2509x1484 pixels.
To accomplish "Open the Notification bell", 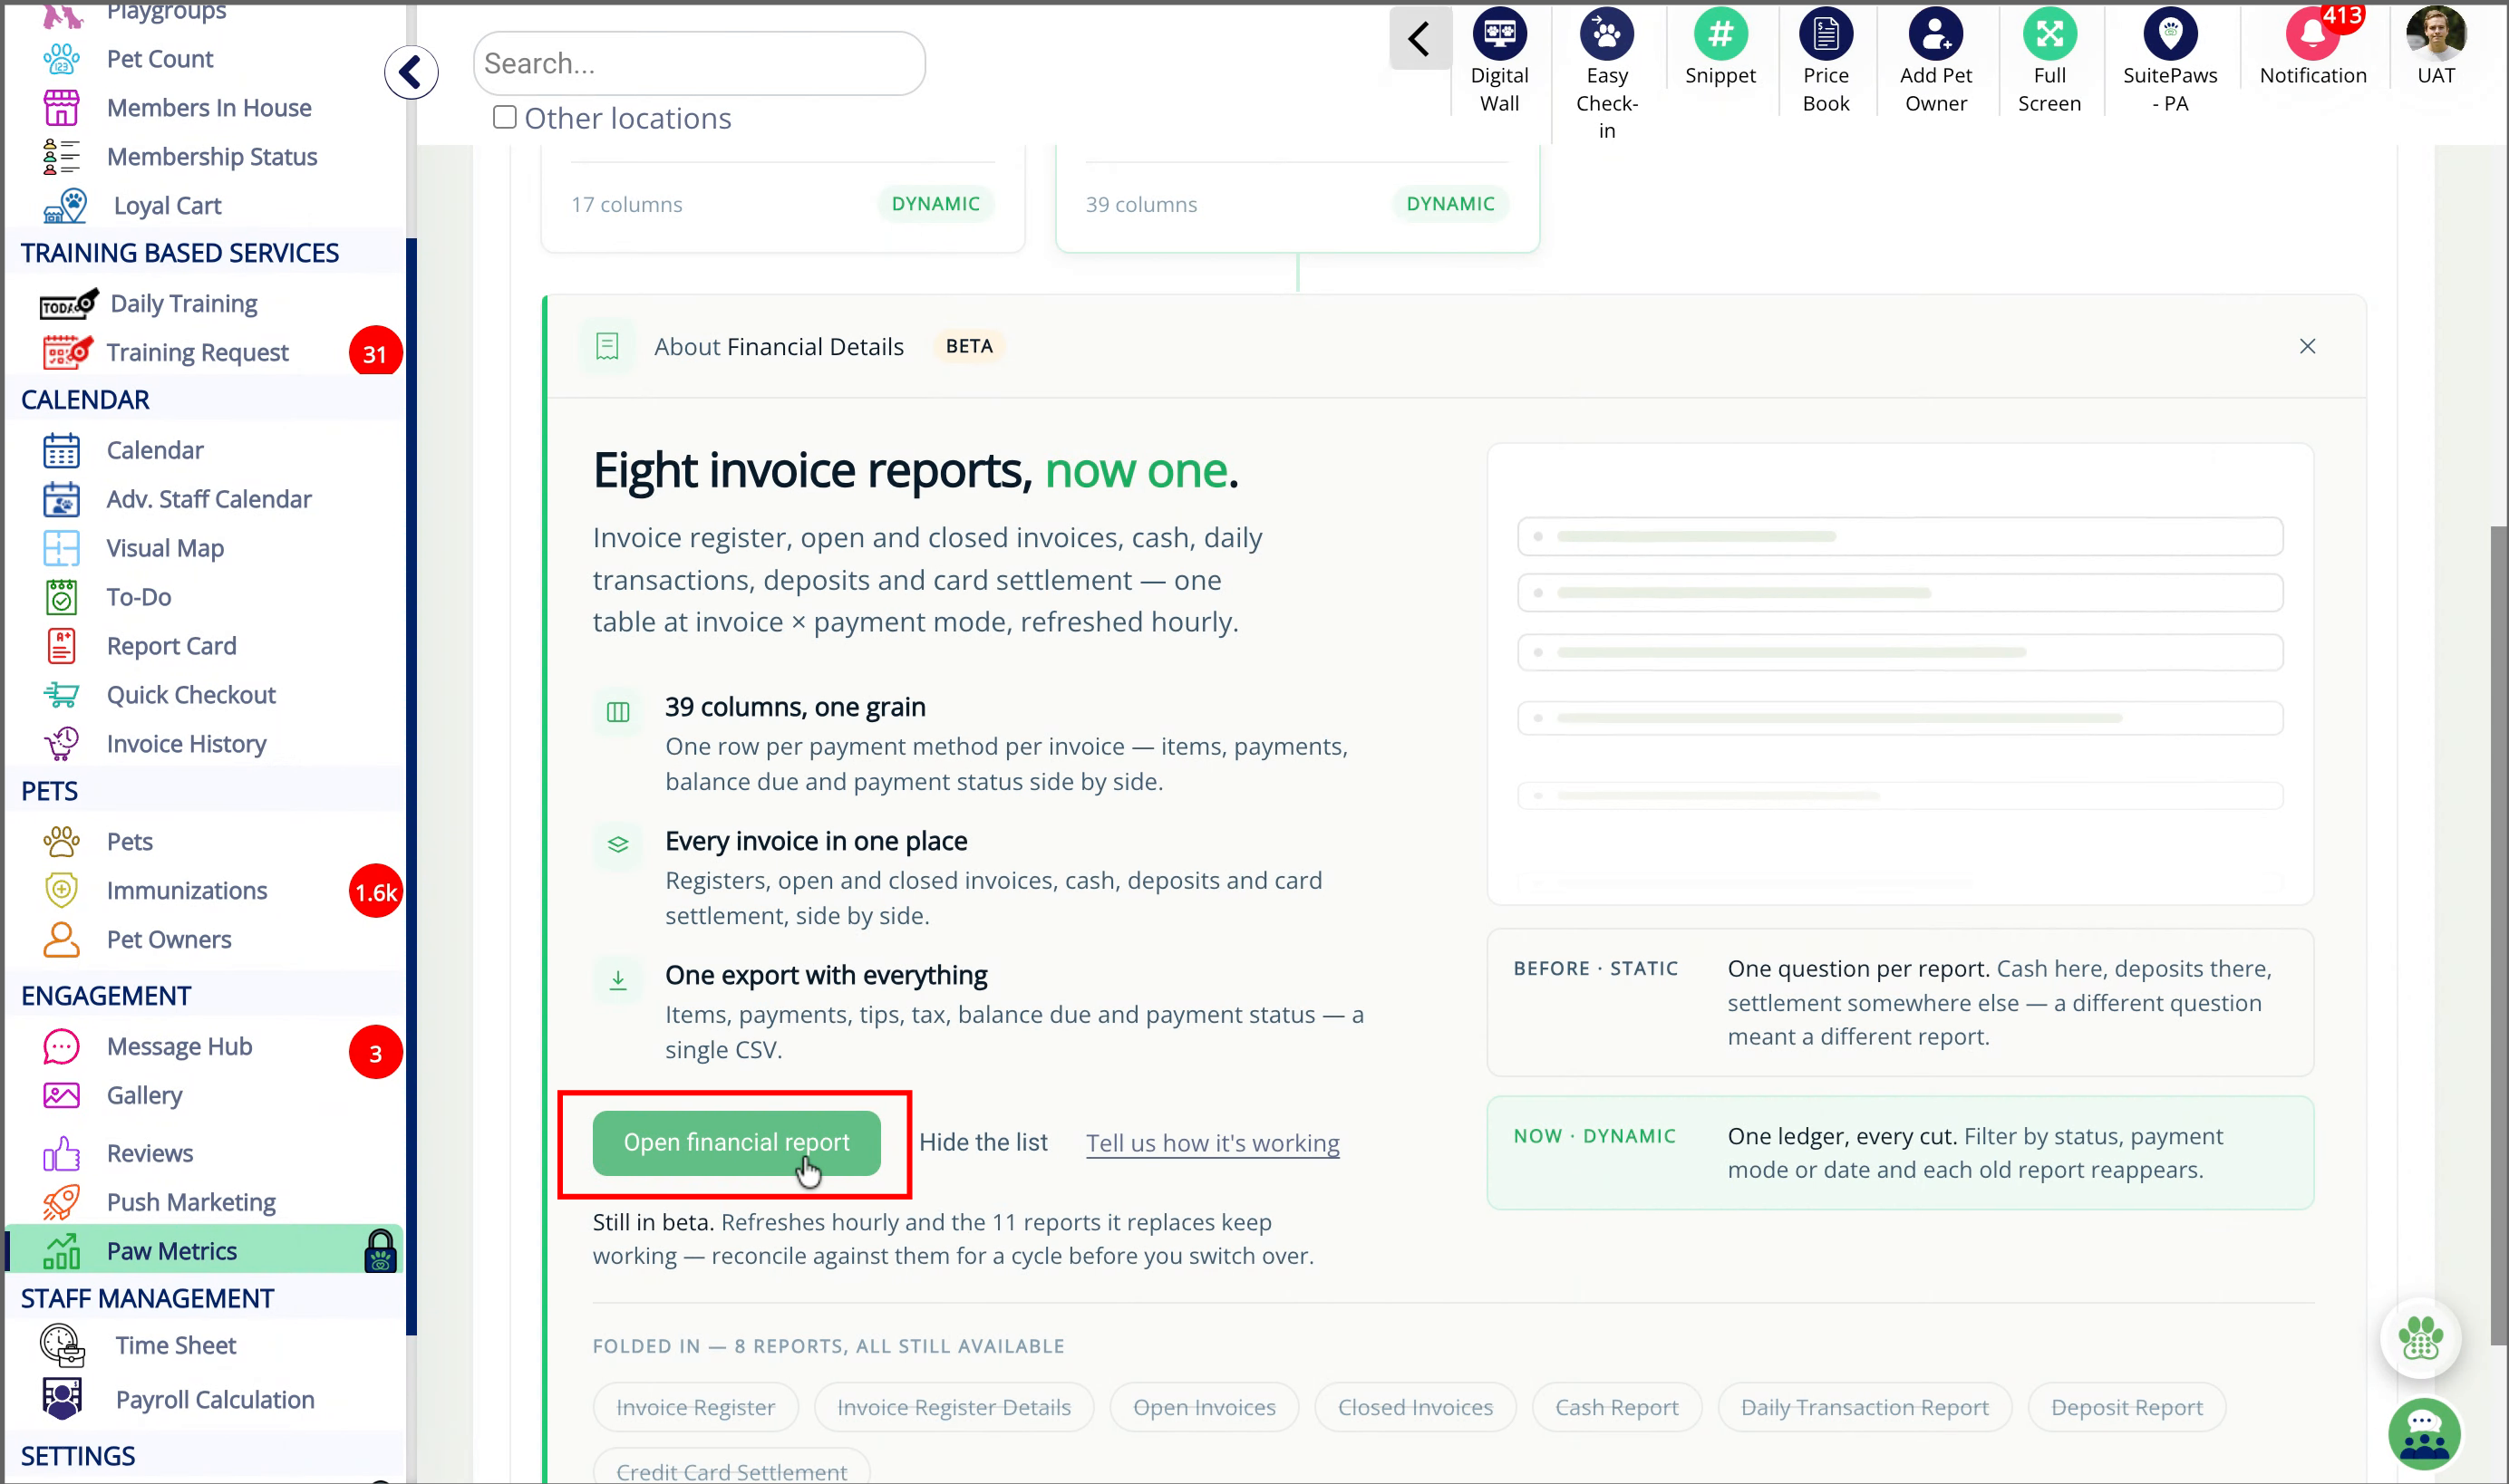I will (x=2312, y=34).
